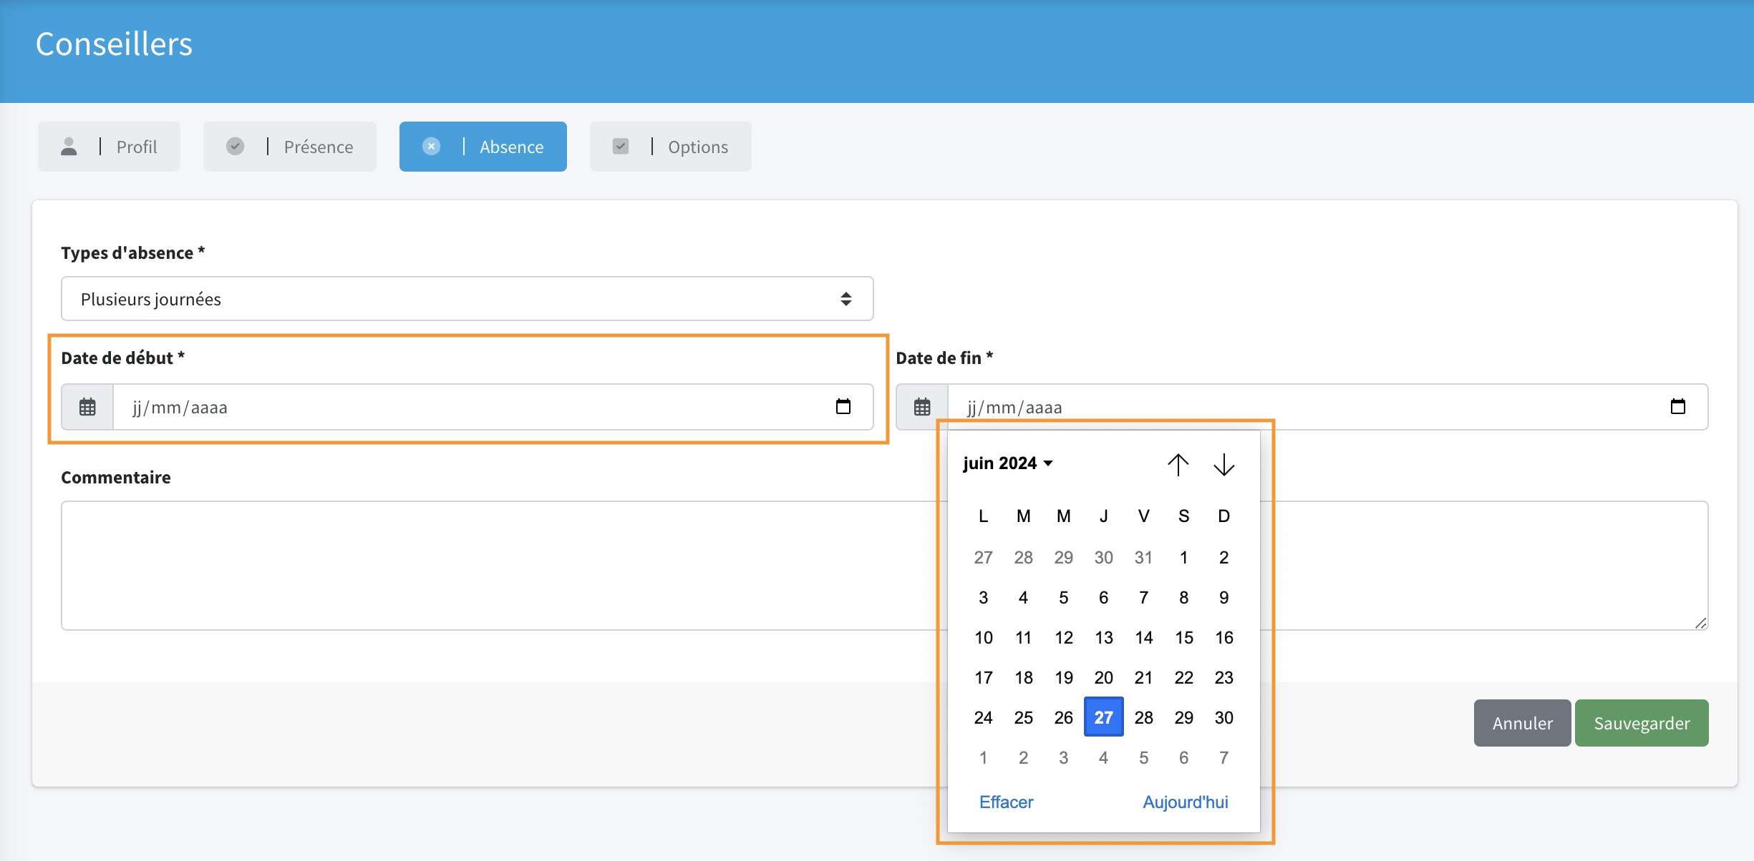The image size is (1754, 861).
Task: Click the checkmark circle on Présence tab
Action: [x=235, y=147]
